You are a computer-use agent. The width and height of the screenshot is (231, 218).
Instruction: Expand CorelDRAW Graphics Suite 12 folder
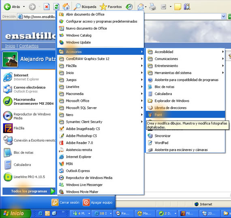[x=101, y=59]
